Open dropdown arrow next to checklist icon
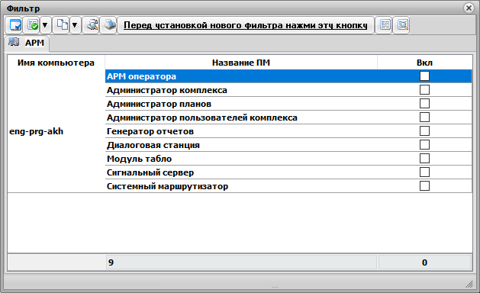 pos(45,25)
